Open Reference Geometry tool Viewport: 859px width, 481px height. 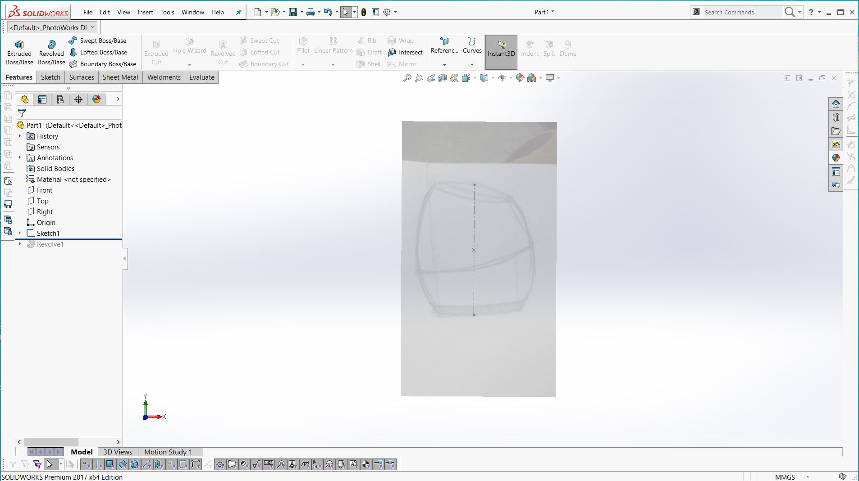444,46
